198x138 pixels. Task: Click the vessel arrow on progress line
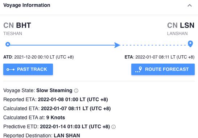(x=117, y=45)
